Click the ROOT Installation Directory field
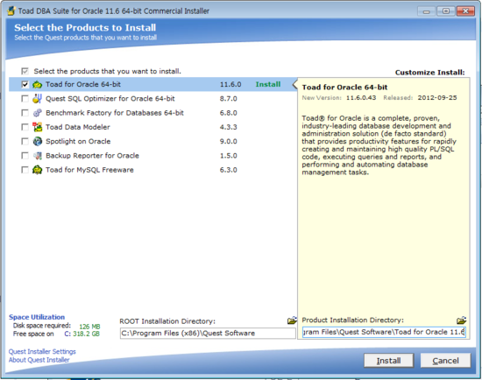This screenshot has width=482, height=380. click(208, 334)
